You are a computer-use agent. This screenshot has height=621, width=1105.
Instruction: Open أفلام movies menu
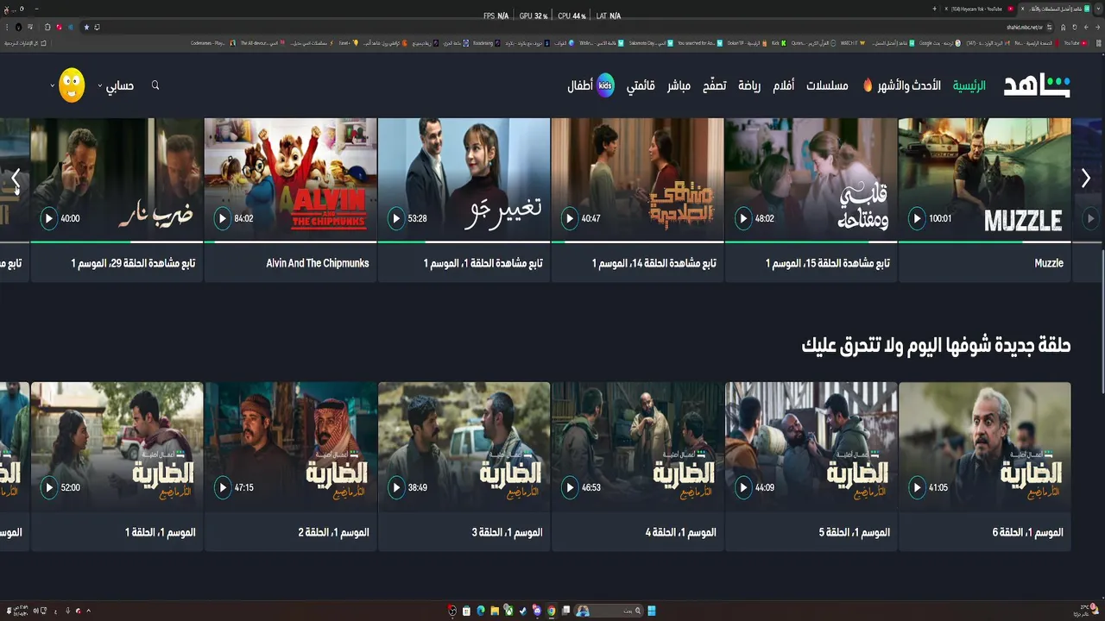tap(784, 86)
